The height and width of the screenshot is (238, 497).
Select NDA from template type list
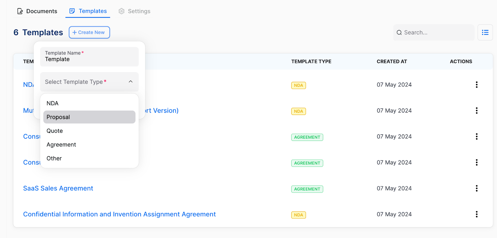pos(89,103)
